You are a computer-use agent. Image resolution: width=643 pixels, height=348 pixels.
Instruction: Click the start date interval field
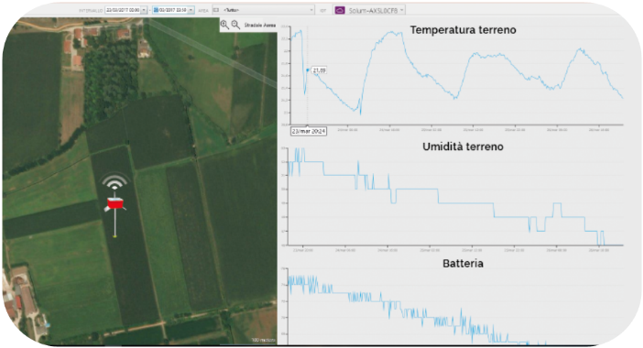pyautogui.click(x=123, y=10)
